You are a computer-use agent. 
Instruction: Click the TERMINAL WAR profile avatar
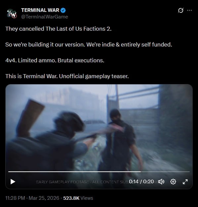tap(12, 13)
